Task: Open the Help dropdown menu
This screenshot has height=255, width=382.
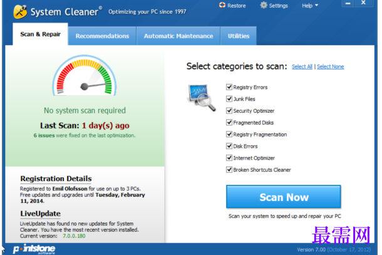Action: (310, 6)
